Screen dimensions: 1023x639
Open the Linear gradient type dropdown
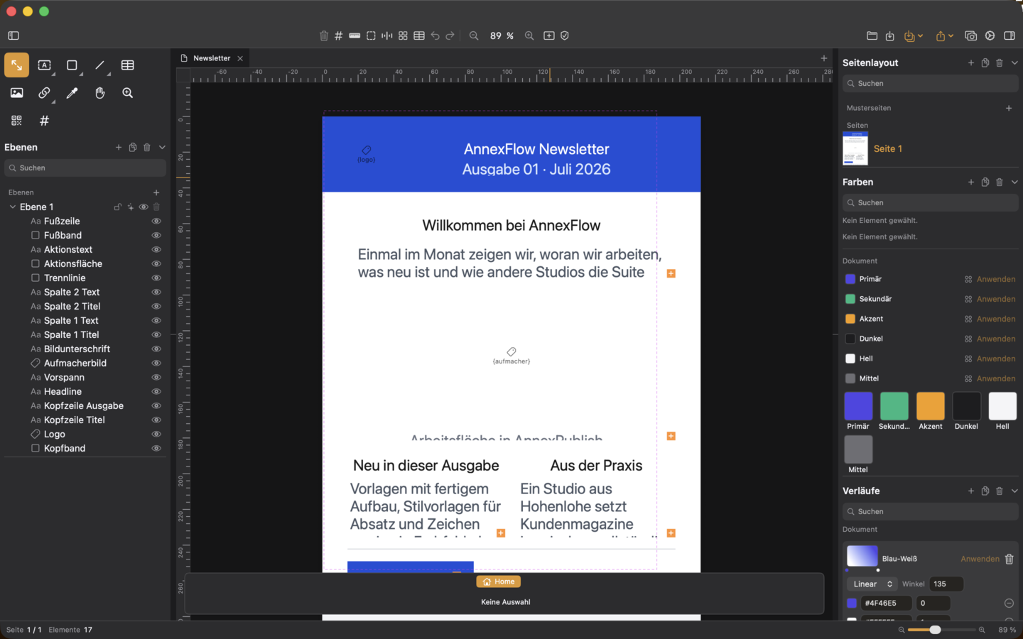(872, 584)
